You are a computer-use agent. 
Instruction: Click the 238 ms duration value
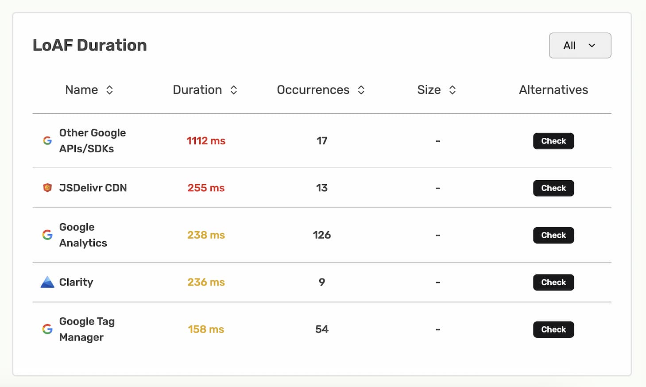[206, 235]
